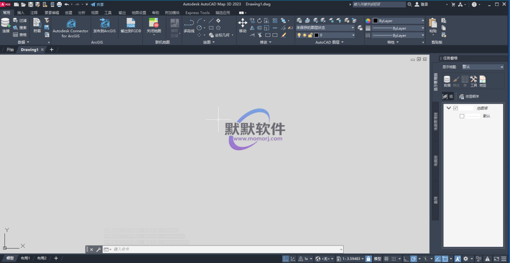Open the current map dropdown in task pane
This screenshot has height=263, width=510.
tap(483, 67)
